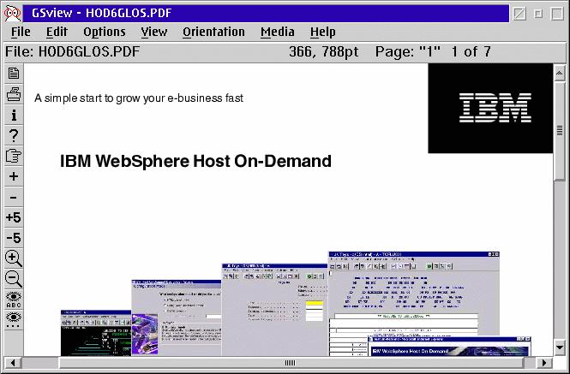The height and width of the screenshot is (374, 570).
Task: Click the eye with dots find next icon
Action: pos(14,320)
